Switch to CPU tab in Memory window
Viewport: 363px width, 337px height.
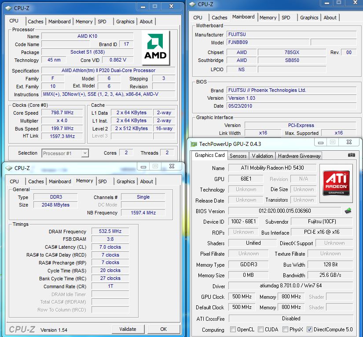coord(14,181)
